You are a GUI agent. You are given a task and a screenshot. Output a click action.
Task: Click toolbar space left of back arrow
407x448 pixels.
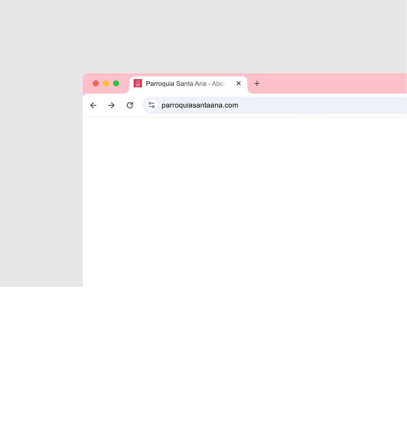(x=85, y=105)
